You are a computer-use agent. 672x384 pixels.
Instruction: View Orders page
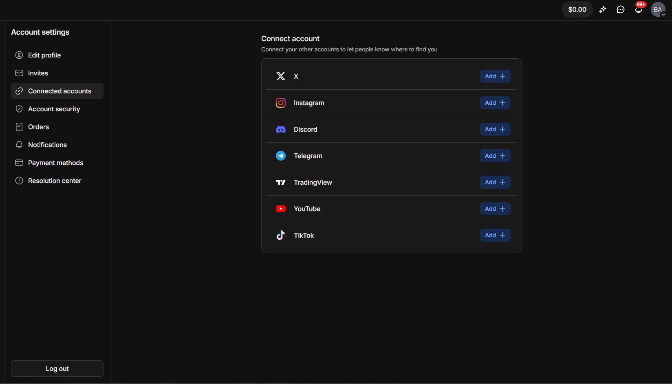click(57, 127)
